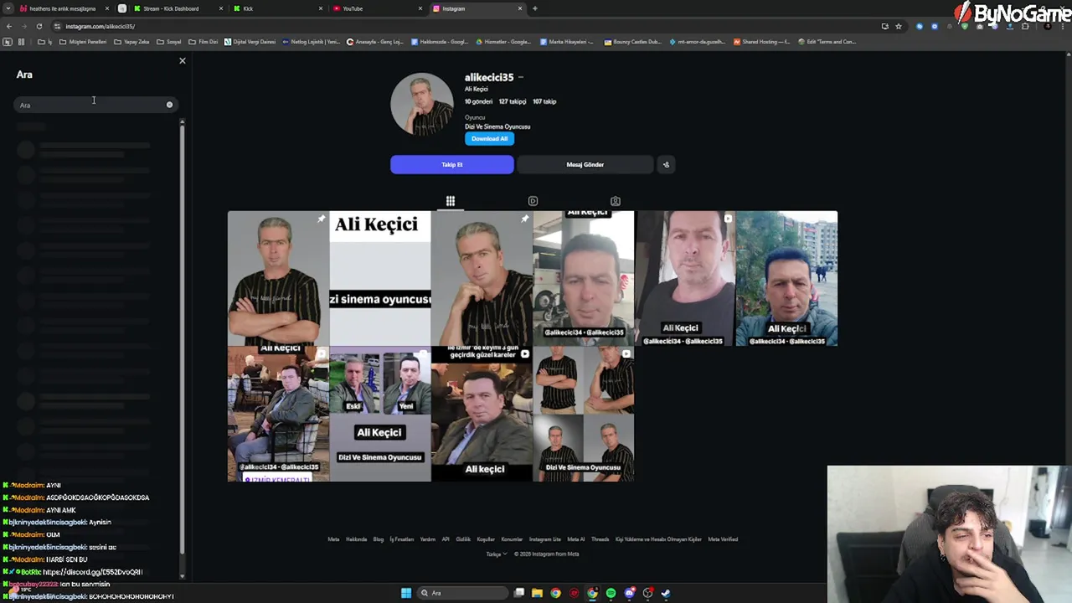
Task: Open Shared Hosting bookmark
Action: point(762,42)
